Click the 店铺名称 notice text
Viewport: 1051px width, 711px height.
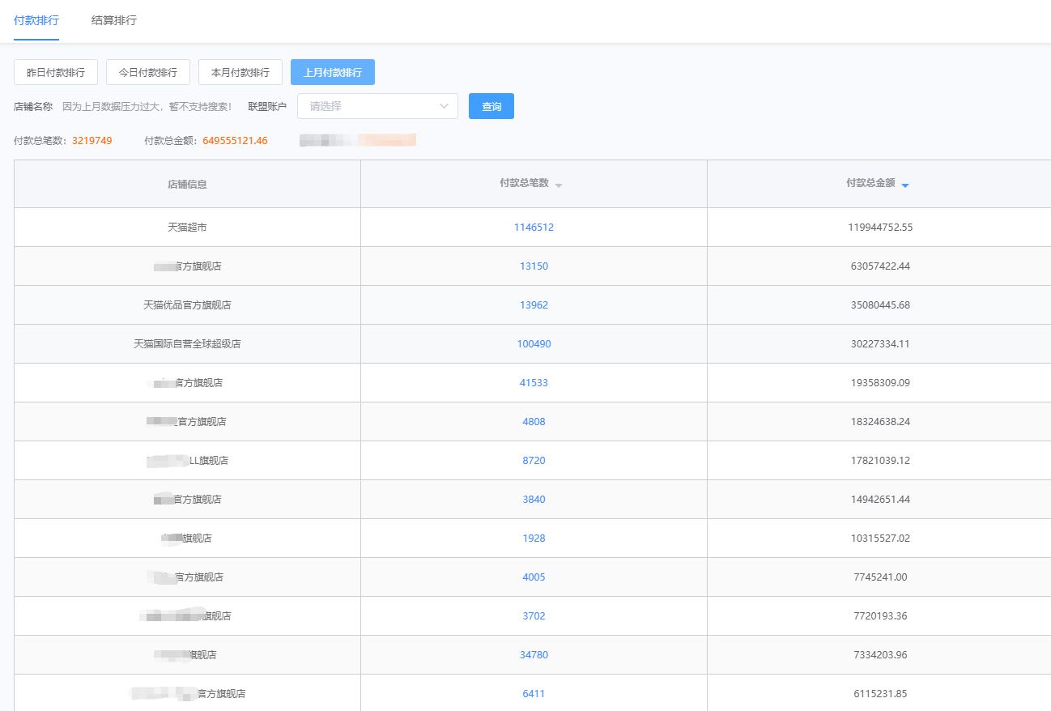(x=147, y=107)
